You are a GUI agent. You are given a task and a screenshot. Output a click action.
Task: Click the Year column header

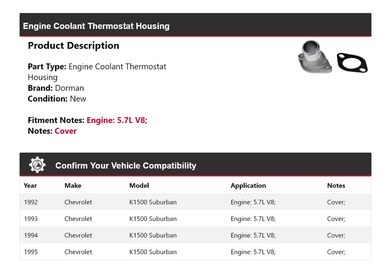point(30,186)
